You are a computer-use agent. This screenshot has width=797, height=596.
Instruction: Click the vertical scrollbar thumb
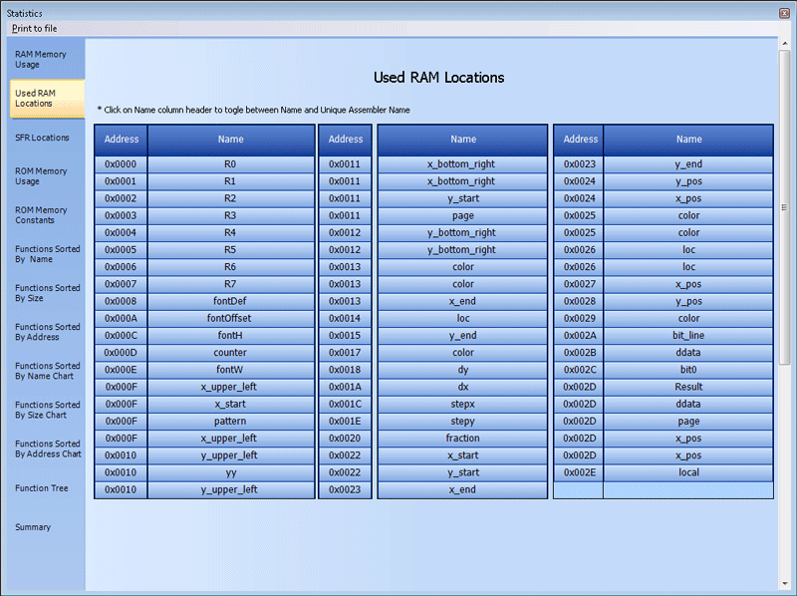(785, 207)
